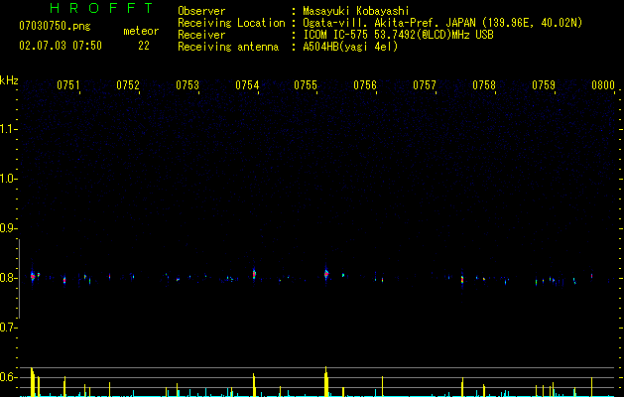
Task: Click location text Ogata-vill. Akita-Pref. JAPAN
Action: click(x=389, y=23)
